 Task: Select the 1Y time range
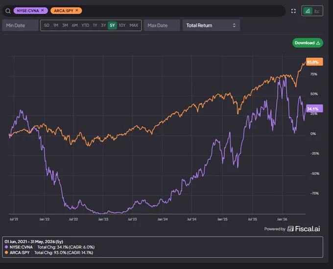95,25
